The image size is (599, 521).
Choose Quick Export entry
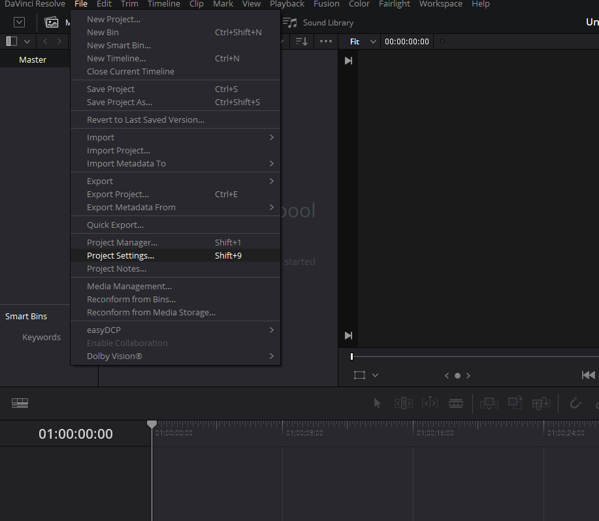pos(175,225)
